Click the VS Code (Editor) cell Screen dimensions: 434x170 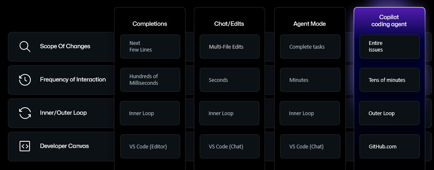pos(150,146)
